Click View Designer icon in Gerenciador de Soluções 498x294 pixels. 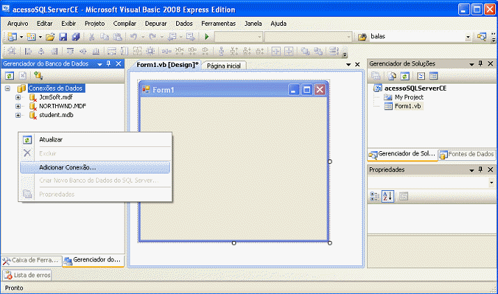[433, 76]
